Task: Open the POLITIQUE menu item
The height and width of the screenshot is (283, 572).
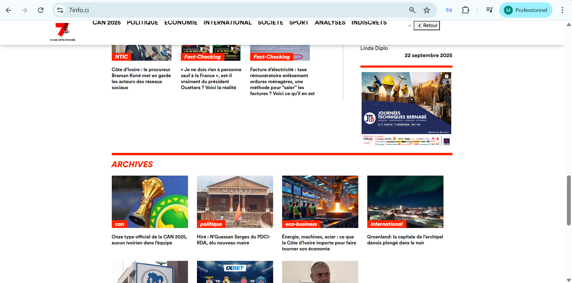Action: click(x=143, y=23)
